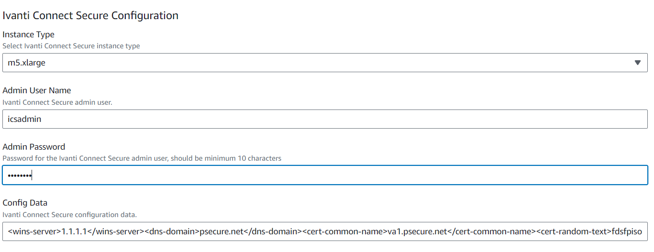Focus the Admin Password field
Image resolution: width=654 pixels, height=252 pixels.
coord(325,175)
